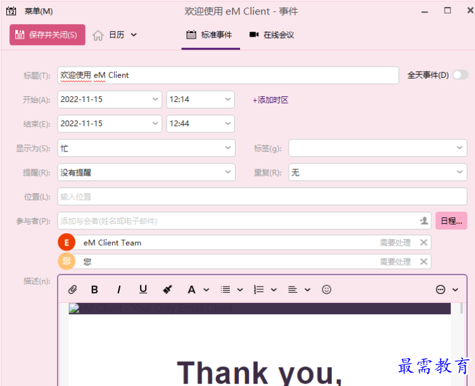This screenshot has width=475, height=386.
Task: Click 需要处理 status for eM Client Team
Action: coord(395,243)
